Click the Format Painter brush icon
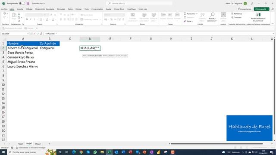This screenshot has width=276, height=155. point(19,21)
